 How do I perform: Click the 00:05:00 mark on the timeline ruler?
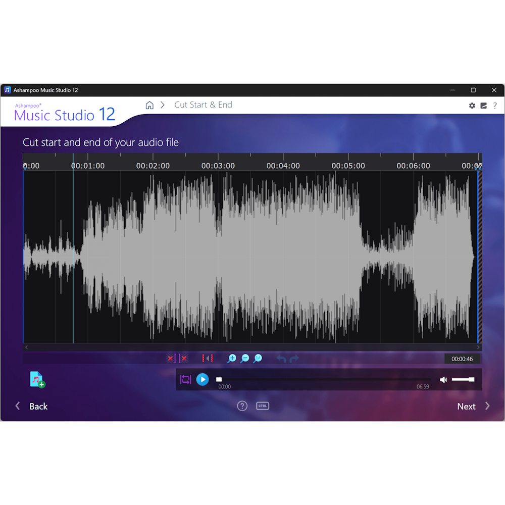(x=348, y=166)
